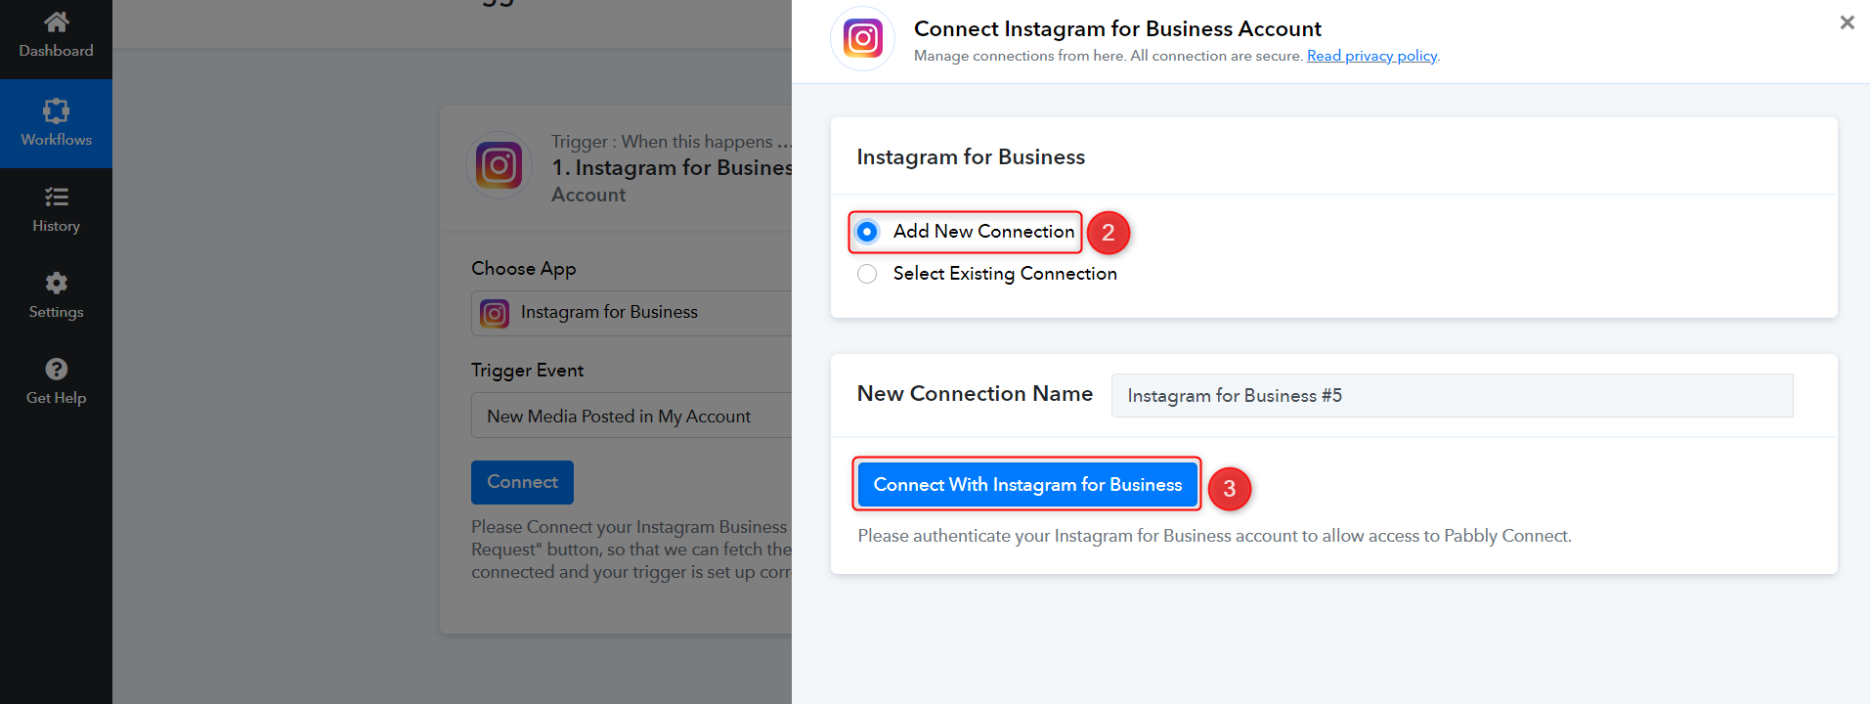Click small Instagram icon in Choose App field
The height and width of the screenshot is (704, 1870).
coord(495,313)
